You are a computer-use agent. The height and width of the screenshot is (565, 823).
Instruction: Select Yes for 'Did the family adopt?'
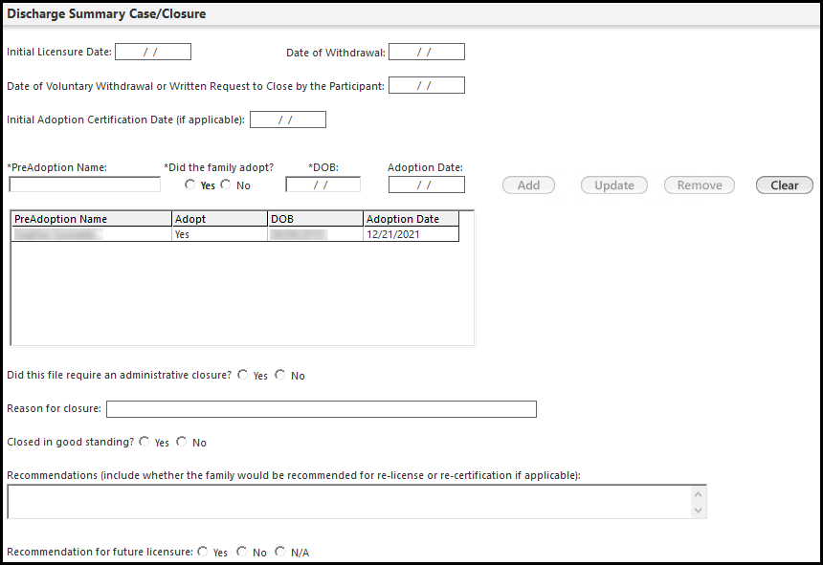click(190, 185)
